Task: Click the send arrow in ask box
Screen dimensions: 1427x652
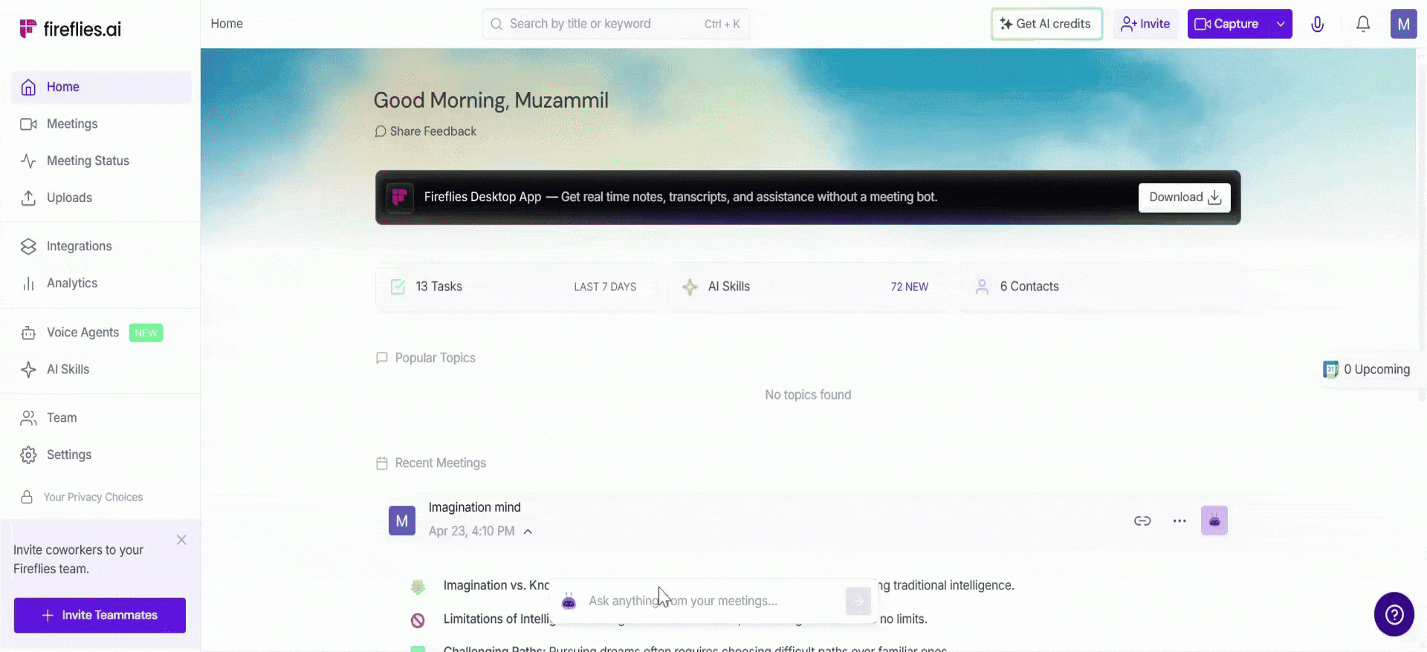Action: 858,601
